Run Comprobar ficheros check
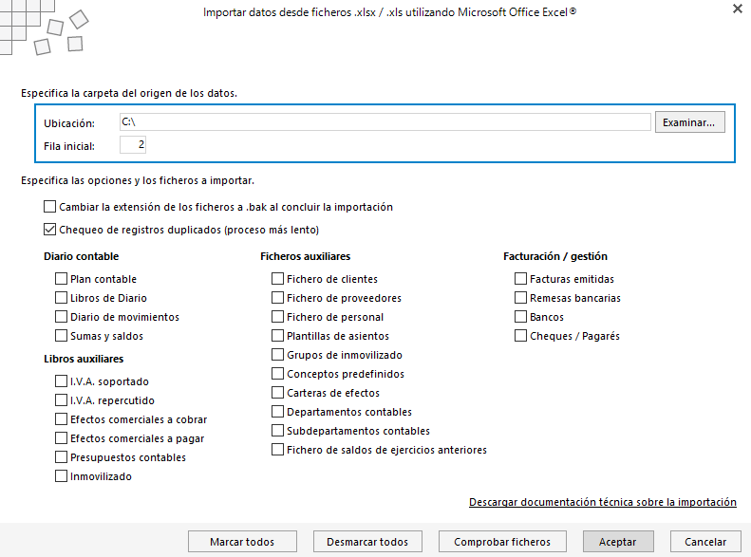 (502, 542)
